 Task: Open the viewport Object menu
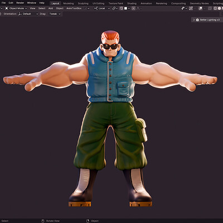(60, 8)
